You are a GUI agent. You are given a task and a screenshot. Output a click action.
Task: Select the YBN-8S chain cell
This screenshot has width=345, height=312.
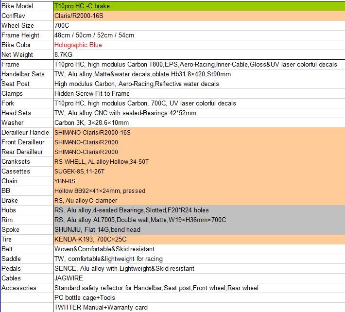point(199,181)
